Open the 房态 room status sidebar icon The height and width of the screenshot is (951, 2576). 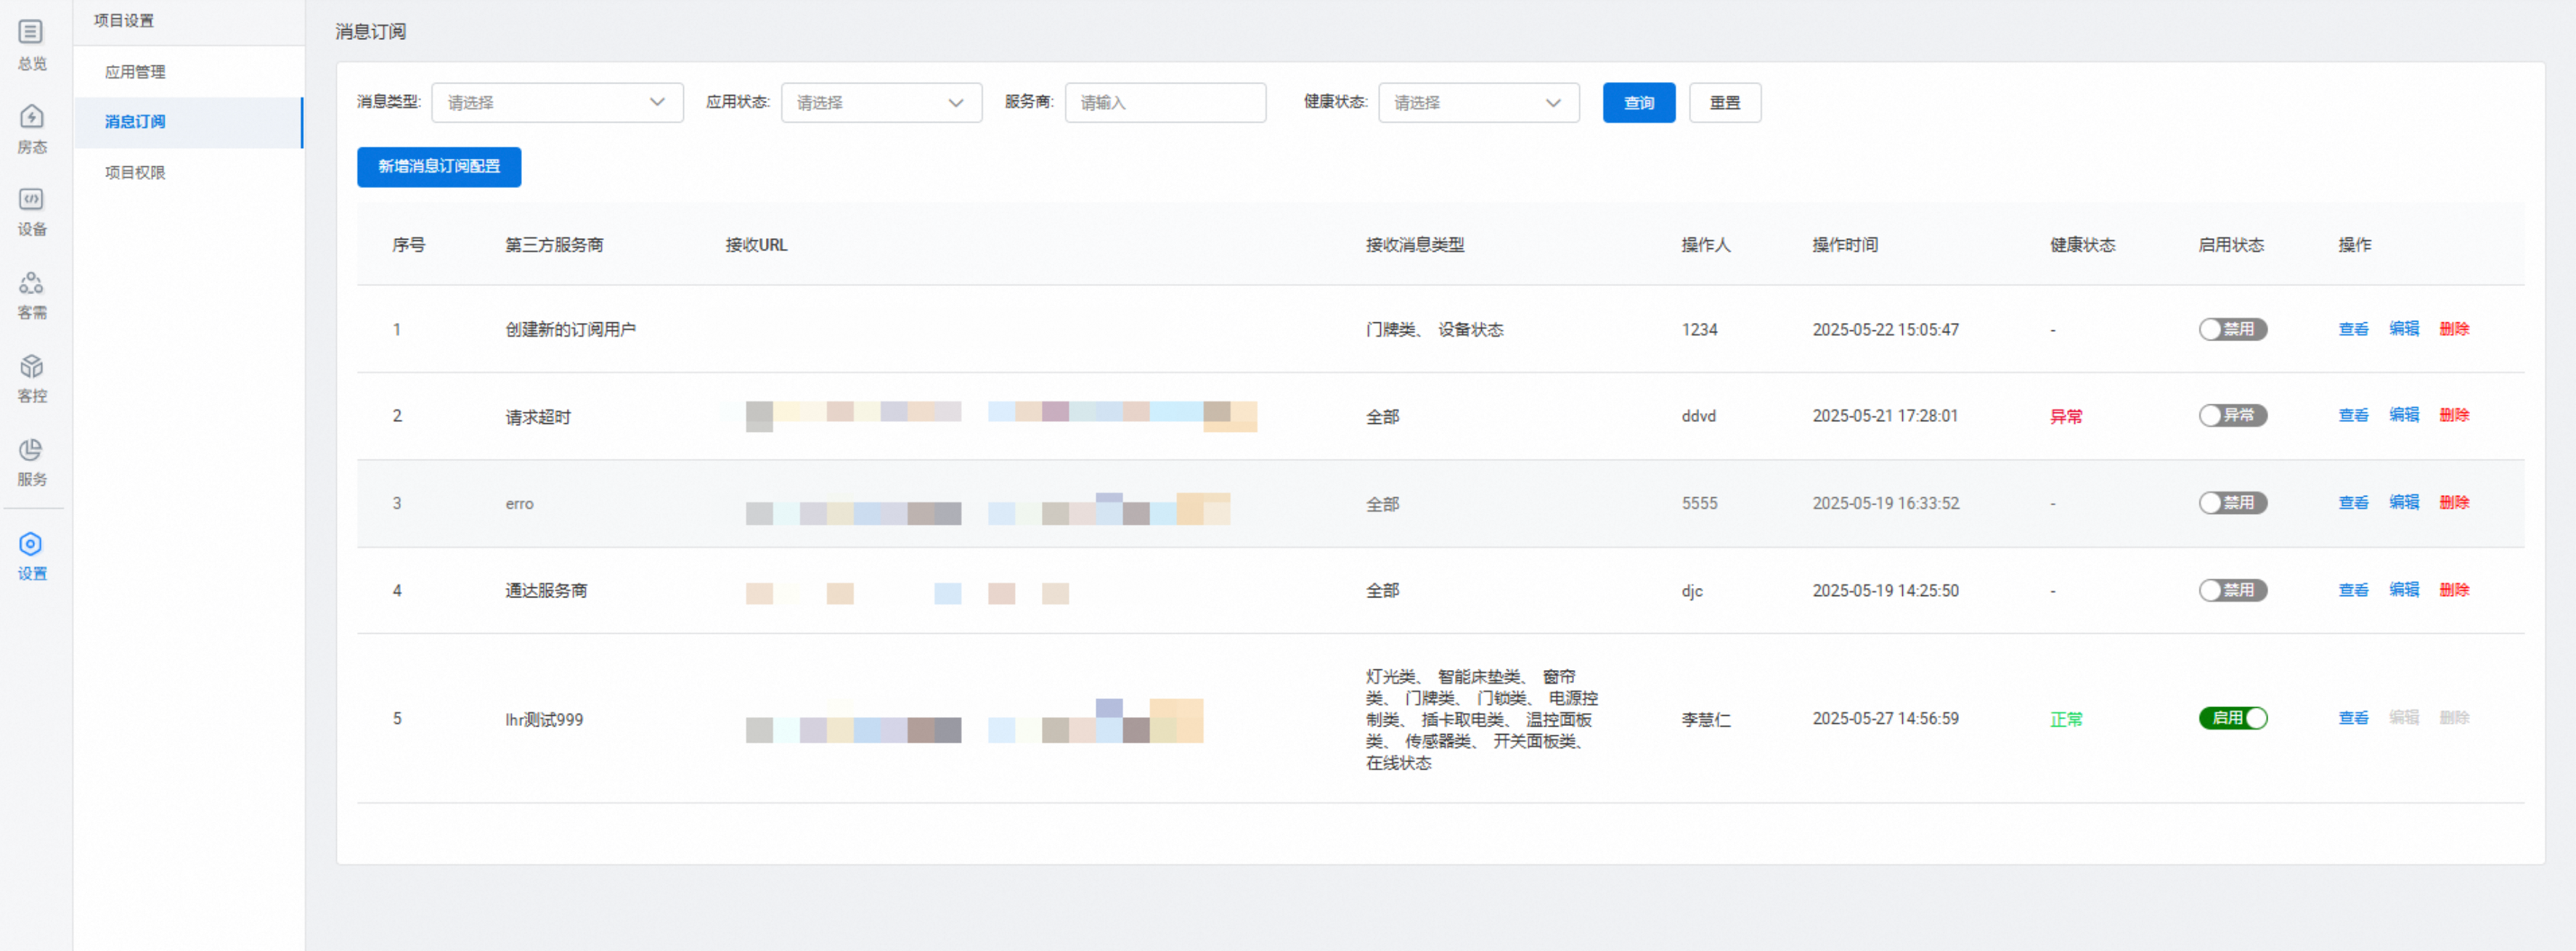point(32,129)
